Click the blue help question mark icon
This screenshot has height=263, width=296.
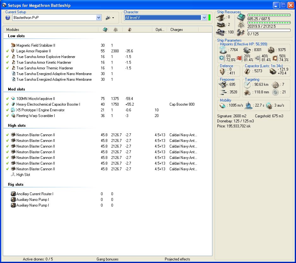coord(8,18)
